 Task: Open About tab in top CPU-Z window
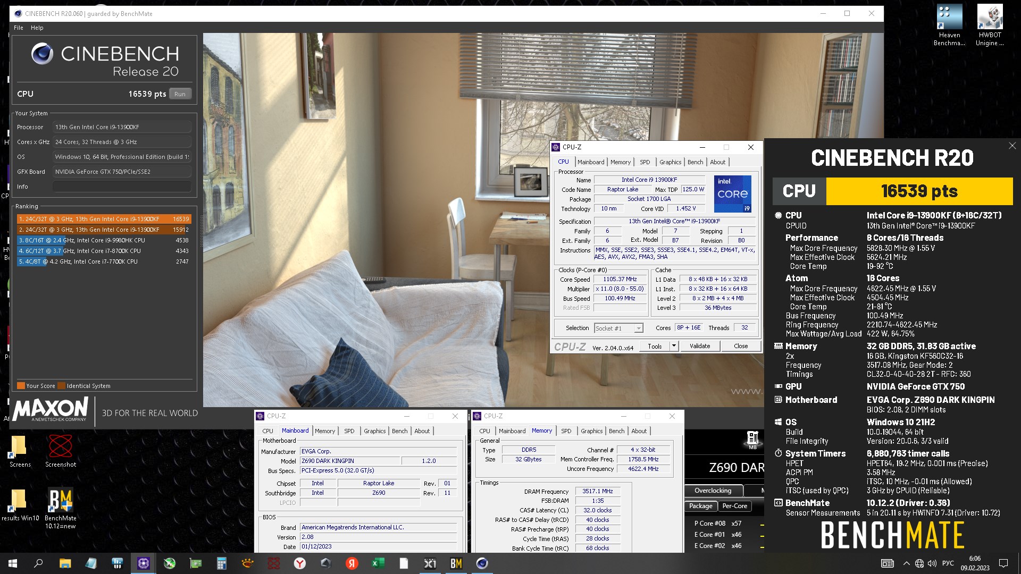pos(717,162)
